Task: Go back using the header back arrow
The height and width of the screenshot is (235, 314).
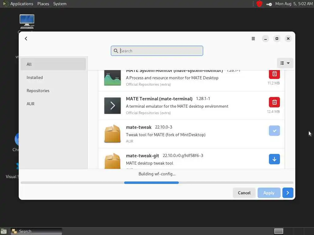Action: pyautogui.click(x=26, y=39)
